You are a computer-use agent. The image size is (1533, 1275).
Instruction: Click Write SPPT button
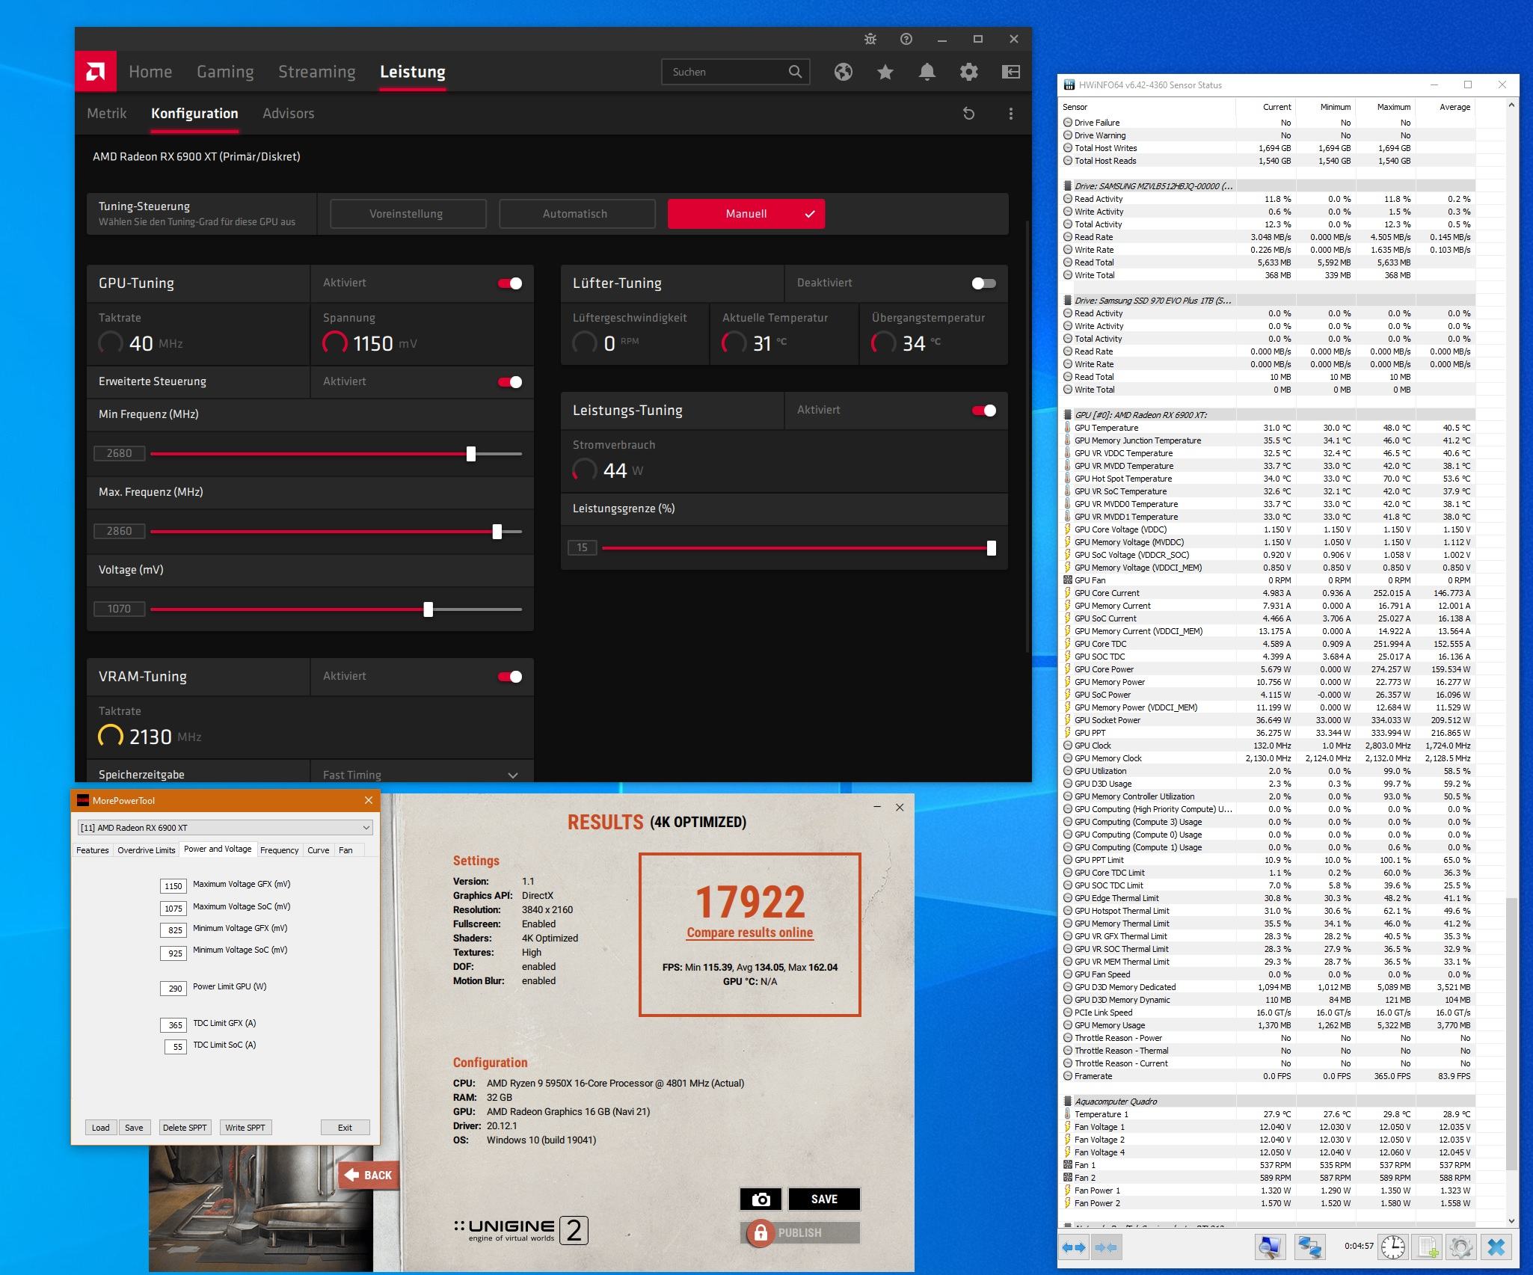(x=245, y=1128)
